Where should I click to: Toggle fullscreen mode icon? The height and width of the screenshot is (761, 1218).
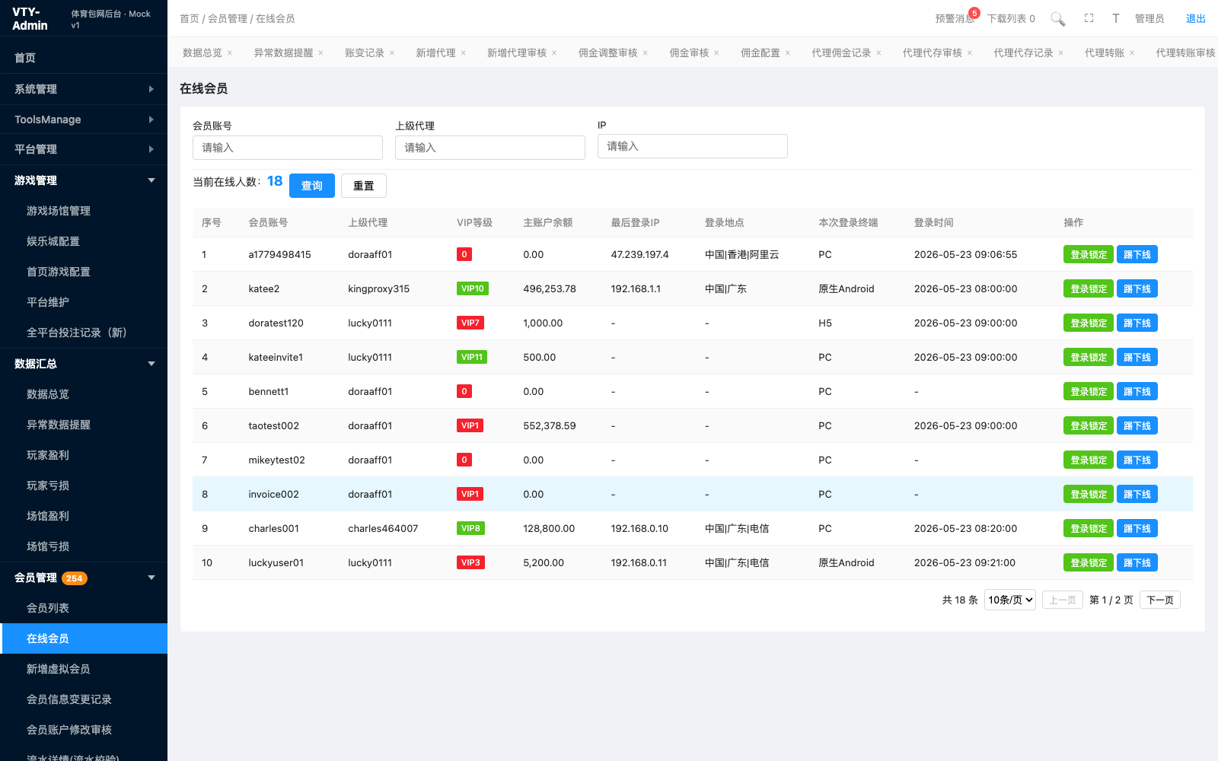click(1089, 18)
